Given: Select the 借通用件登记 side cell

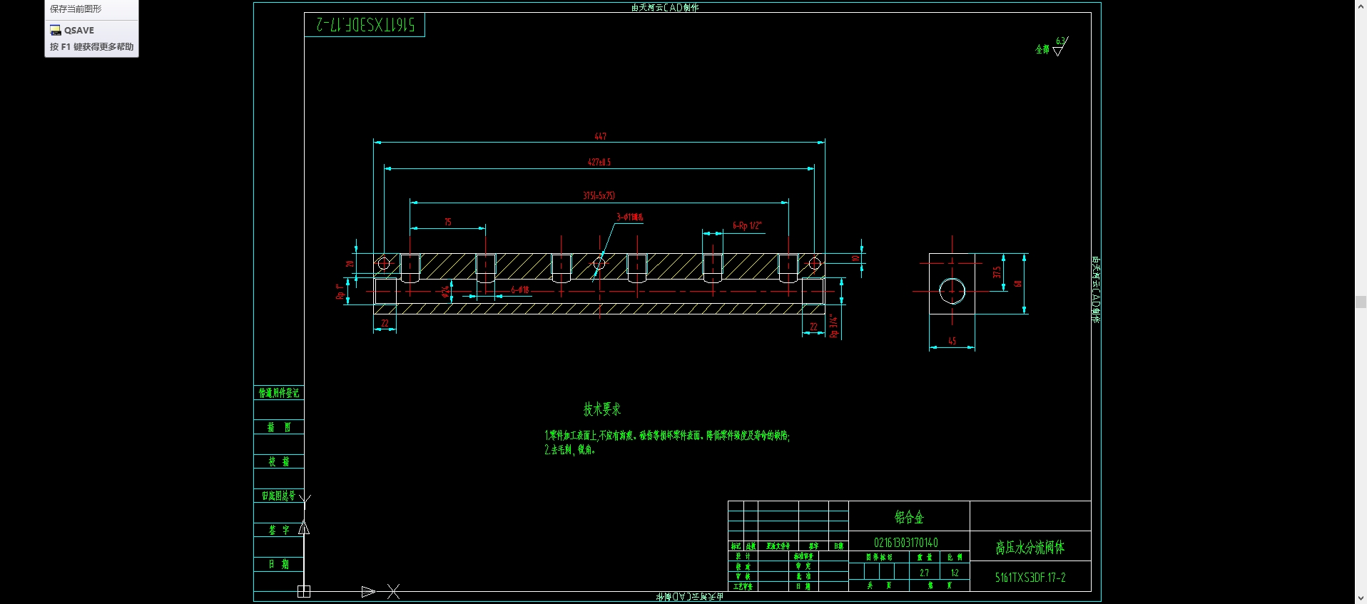Looking at the screenshot, I should 279,393.
